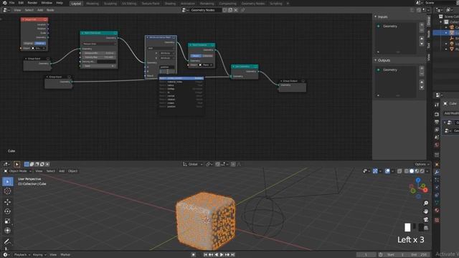
Task: Select the 3D Cursor tool
Action: tap(8, 191)
